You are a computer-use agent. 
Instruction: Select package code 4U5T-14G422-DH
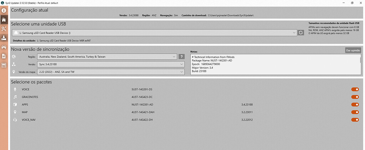(142, 120)
